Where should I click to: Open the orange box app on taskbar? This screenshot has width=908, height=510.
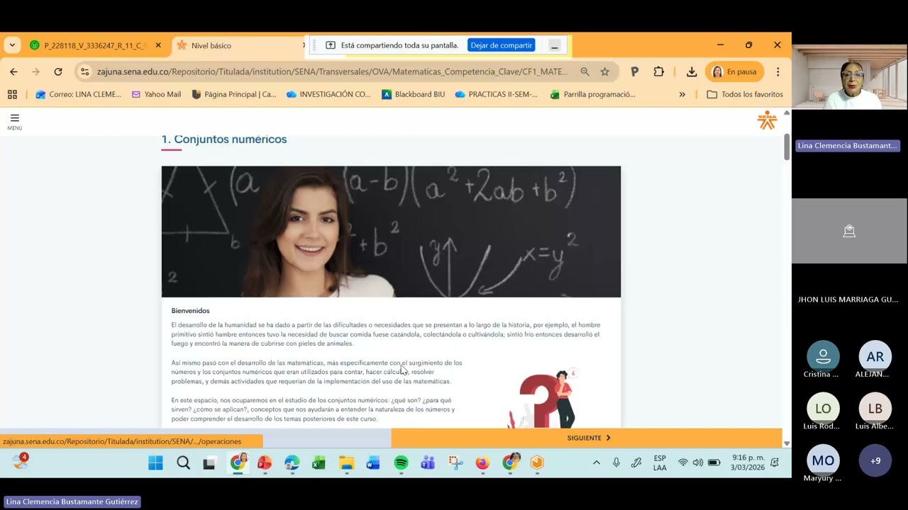537,463
